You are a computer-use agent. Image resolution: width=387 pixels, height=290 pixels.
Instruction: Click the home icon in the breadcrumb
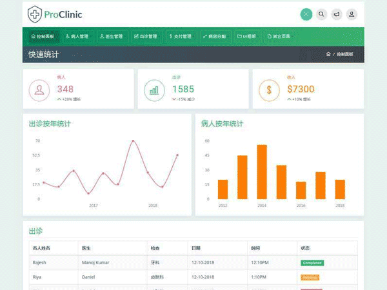click(x=328, y=55)
